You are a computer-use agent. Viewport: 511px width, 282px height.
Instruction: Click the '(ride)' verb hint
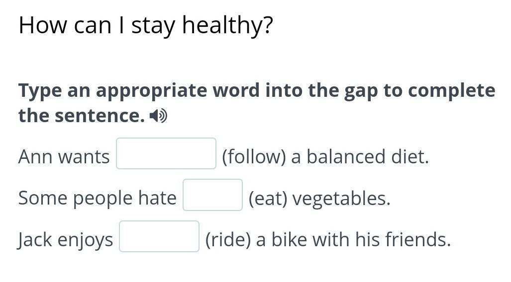pyautogui.click(x=228, y=240)
